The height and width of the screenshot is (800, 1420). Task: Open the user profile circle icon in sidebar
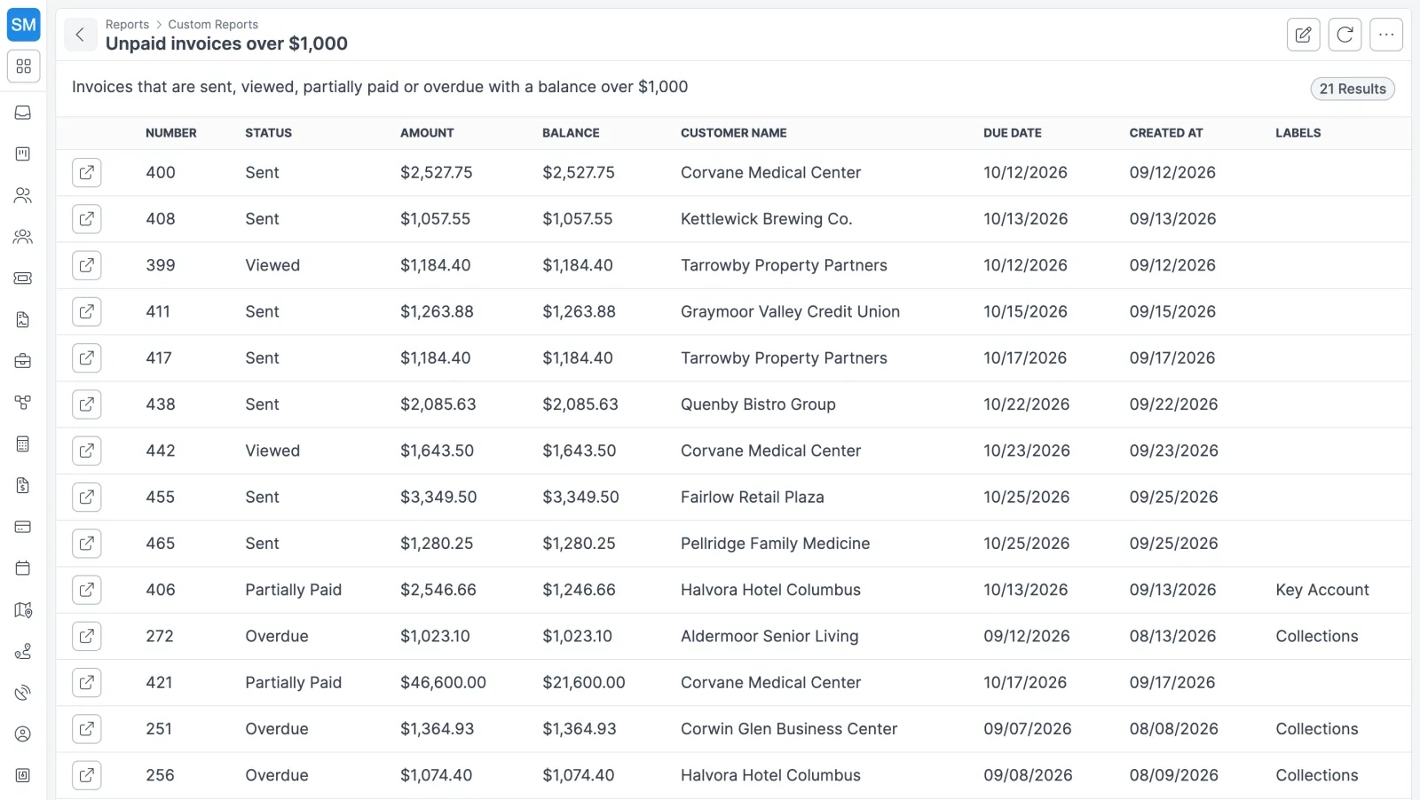pos(23,733)
